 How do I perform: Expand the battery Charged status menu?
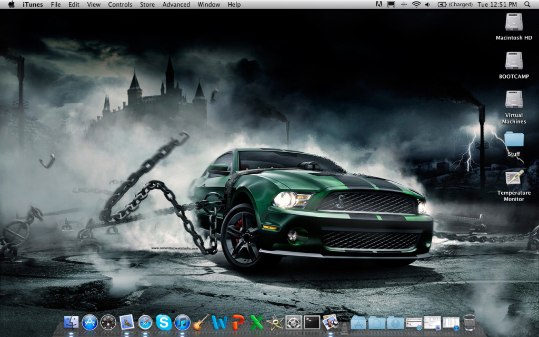tap(453, 5)
